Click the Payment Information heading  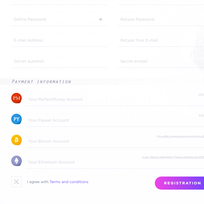click(x=41, y=82)
